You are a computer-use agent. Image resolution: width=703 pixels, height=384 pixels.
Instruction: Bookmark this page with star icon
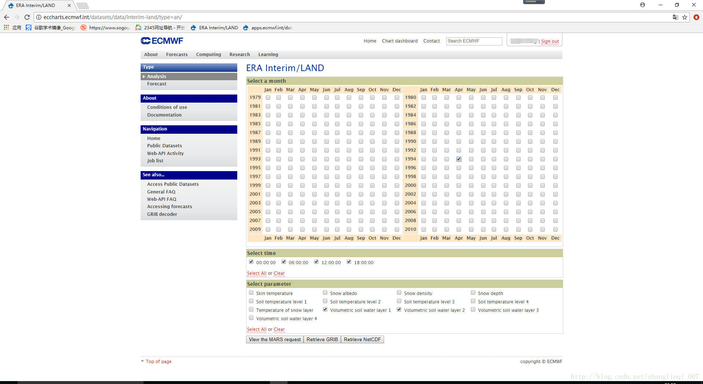tap(685, 17)
